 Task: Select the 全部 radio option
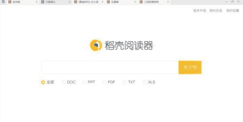click(x=43, y=82)
